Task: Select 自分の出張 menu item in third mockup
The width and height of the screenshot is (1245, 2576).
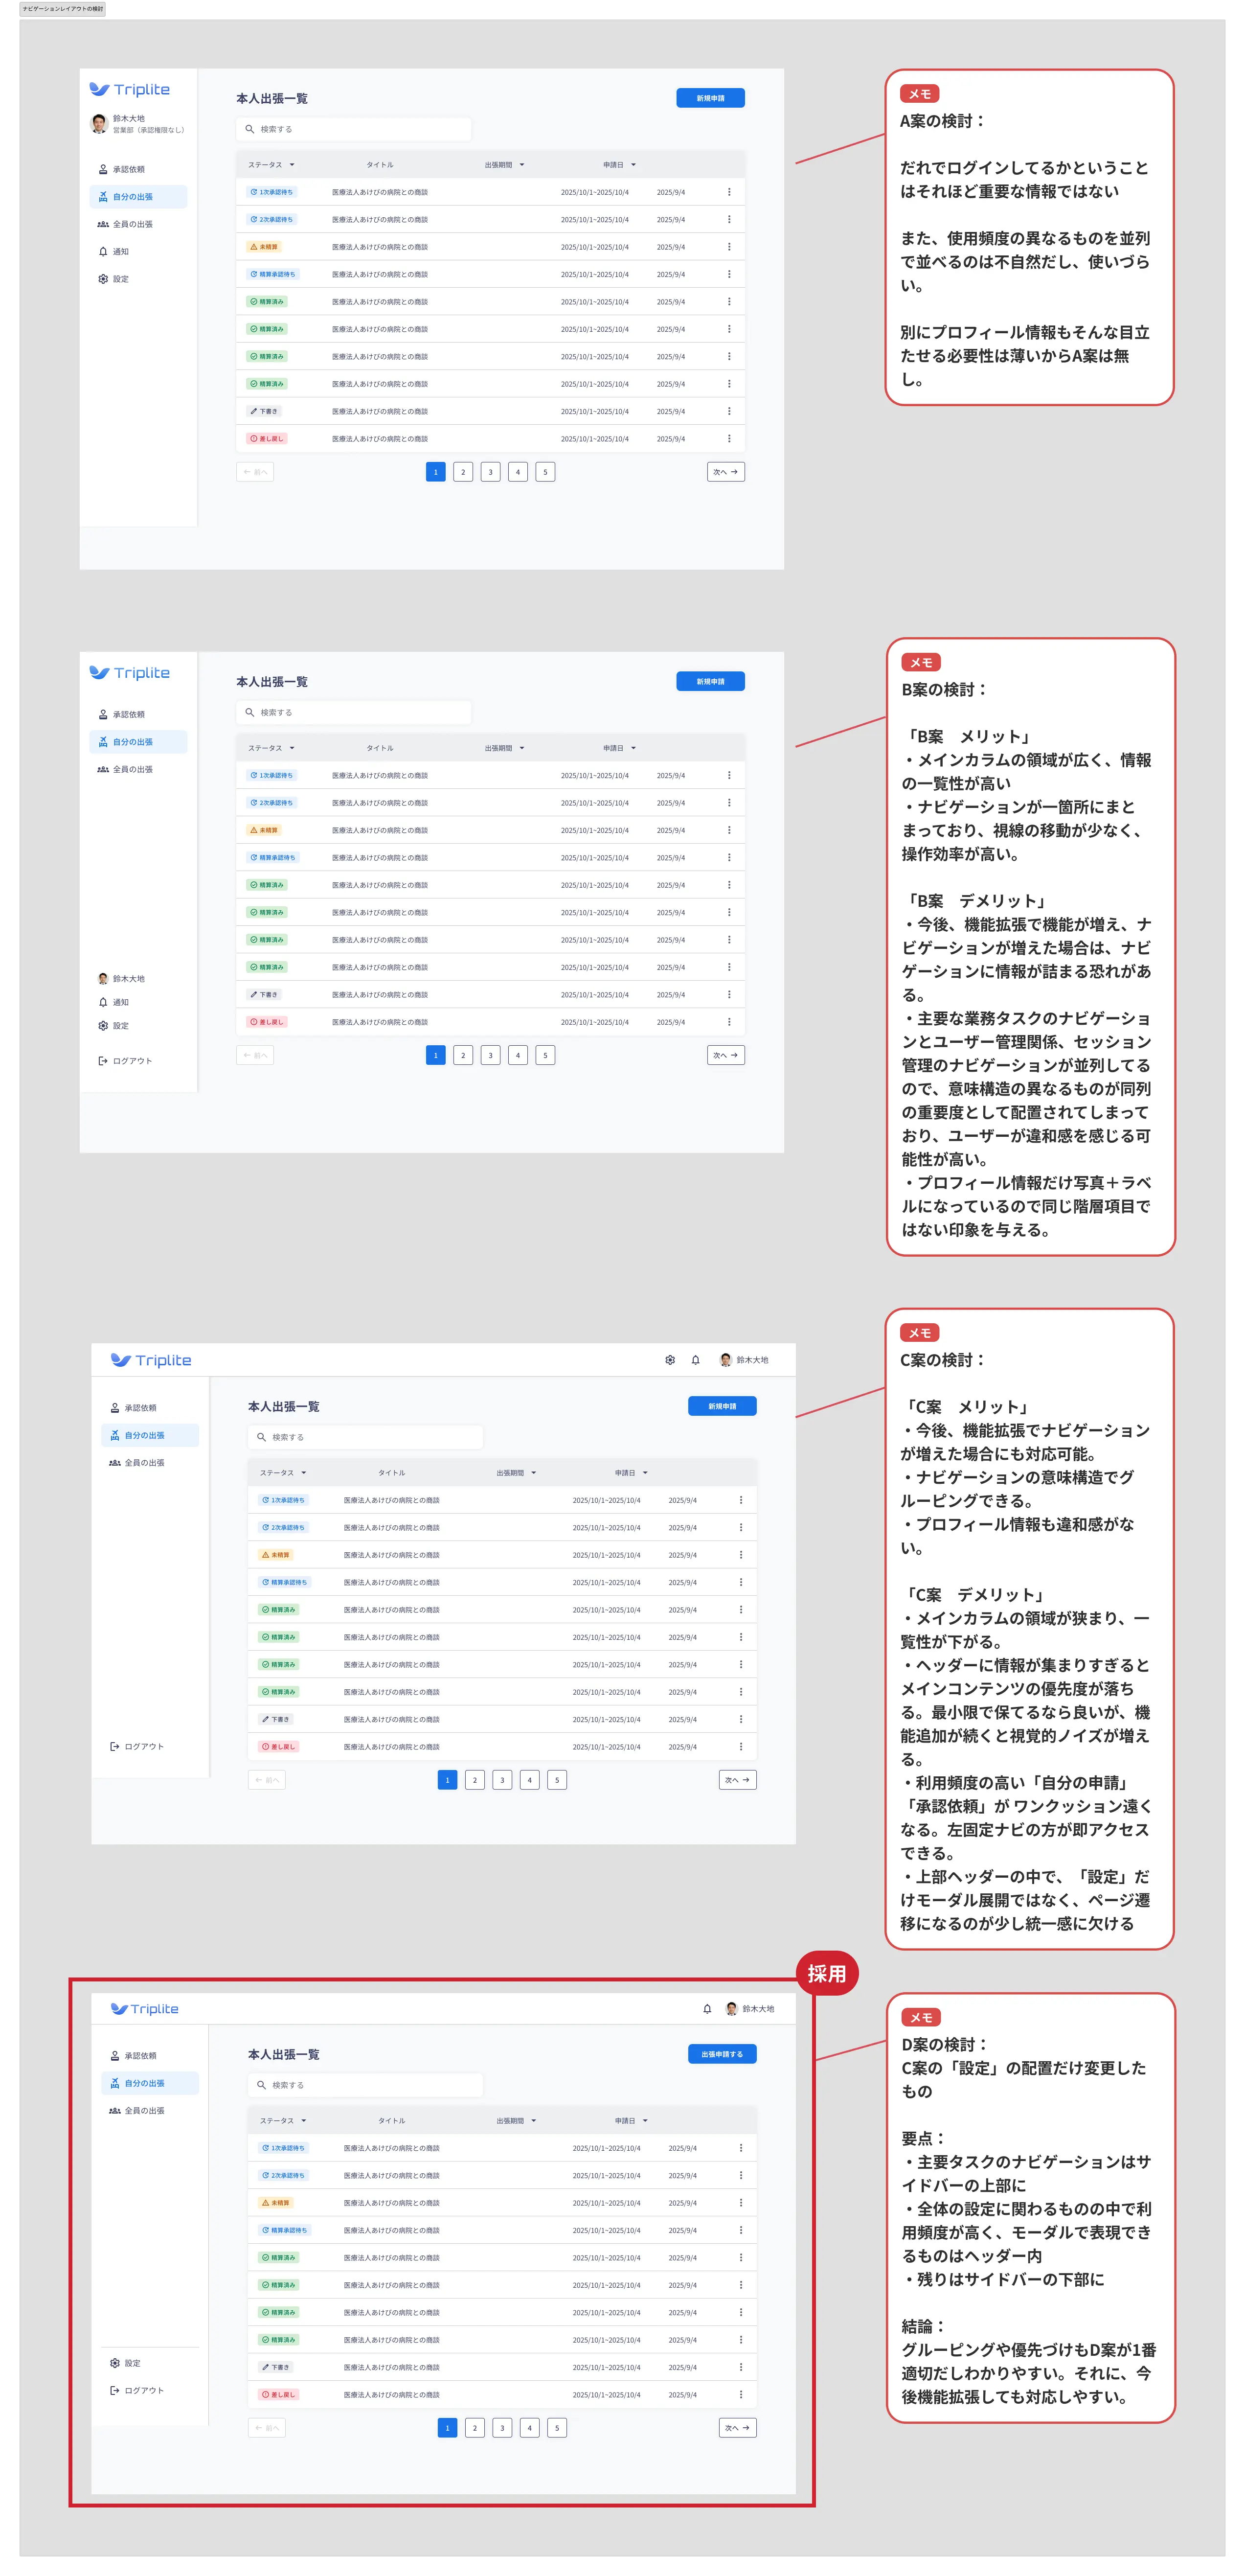Action: pos(144,1435)
